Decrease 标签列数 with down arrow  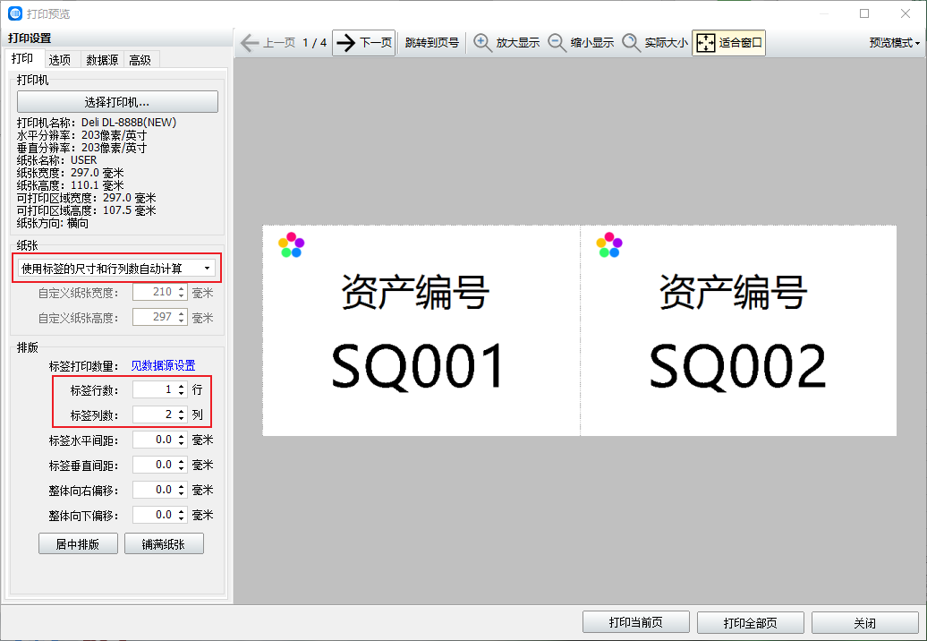(x=182, y=419)
